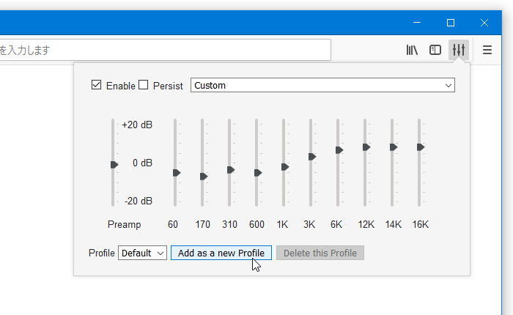Open the Default profile dropdown
The height and width of the screenshot is (315, 513).
click(142, 253)
